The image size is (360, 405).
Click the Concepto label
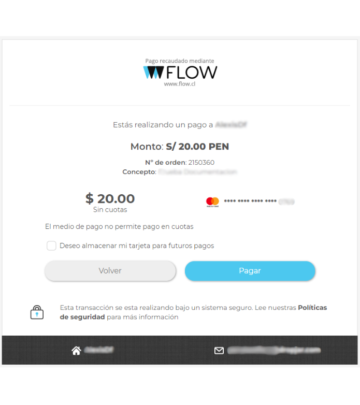139,172
